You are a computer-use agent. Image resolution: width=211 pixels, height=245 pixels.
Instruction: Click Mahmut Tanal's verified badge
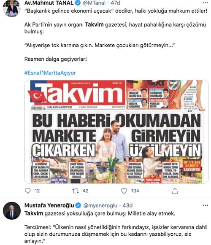click(x=78, y=3)
